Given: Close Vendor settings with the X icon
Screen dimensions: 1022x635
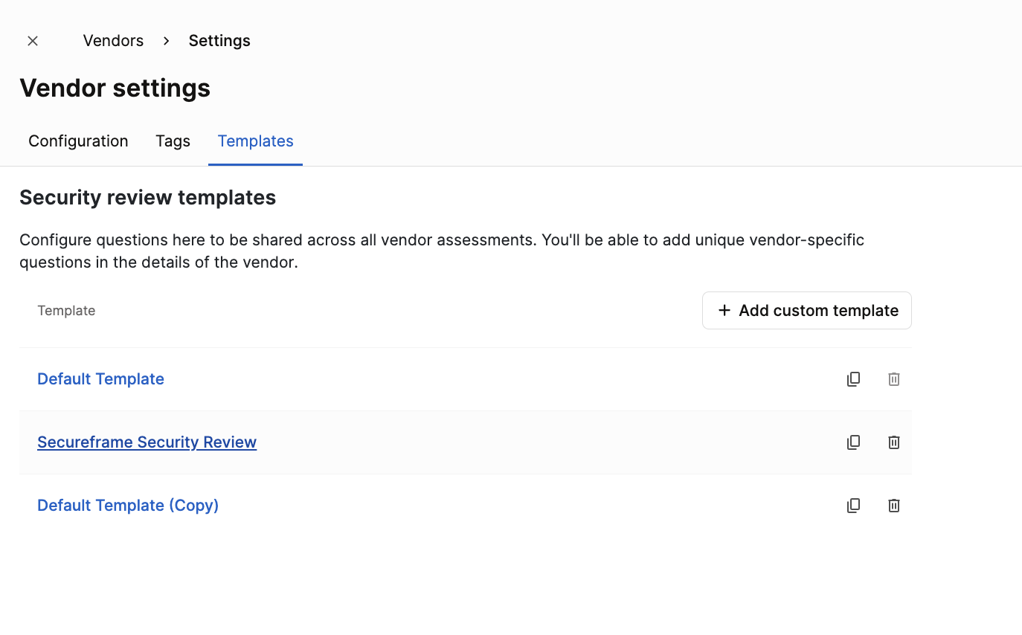Looking at the screenshot, I should tap(33, 40).
